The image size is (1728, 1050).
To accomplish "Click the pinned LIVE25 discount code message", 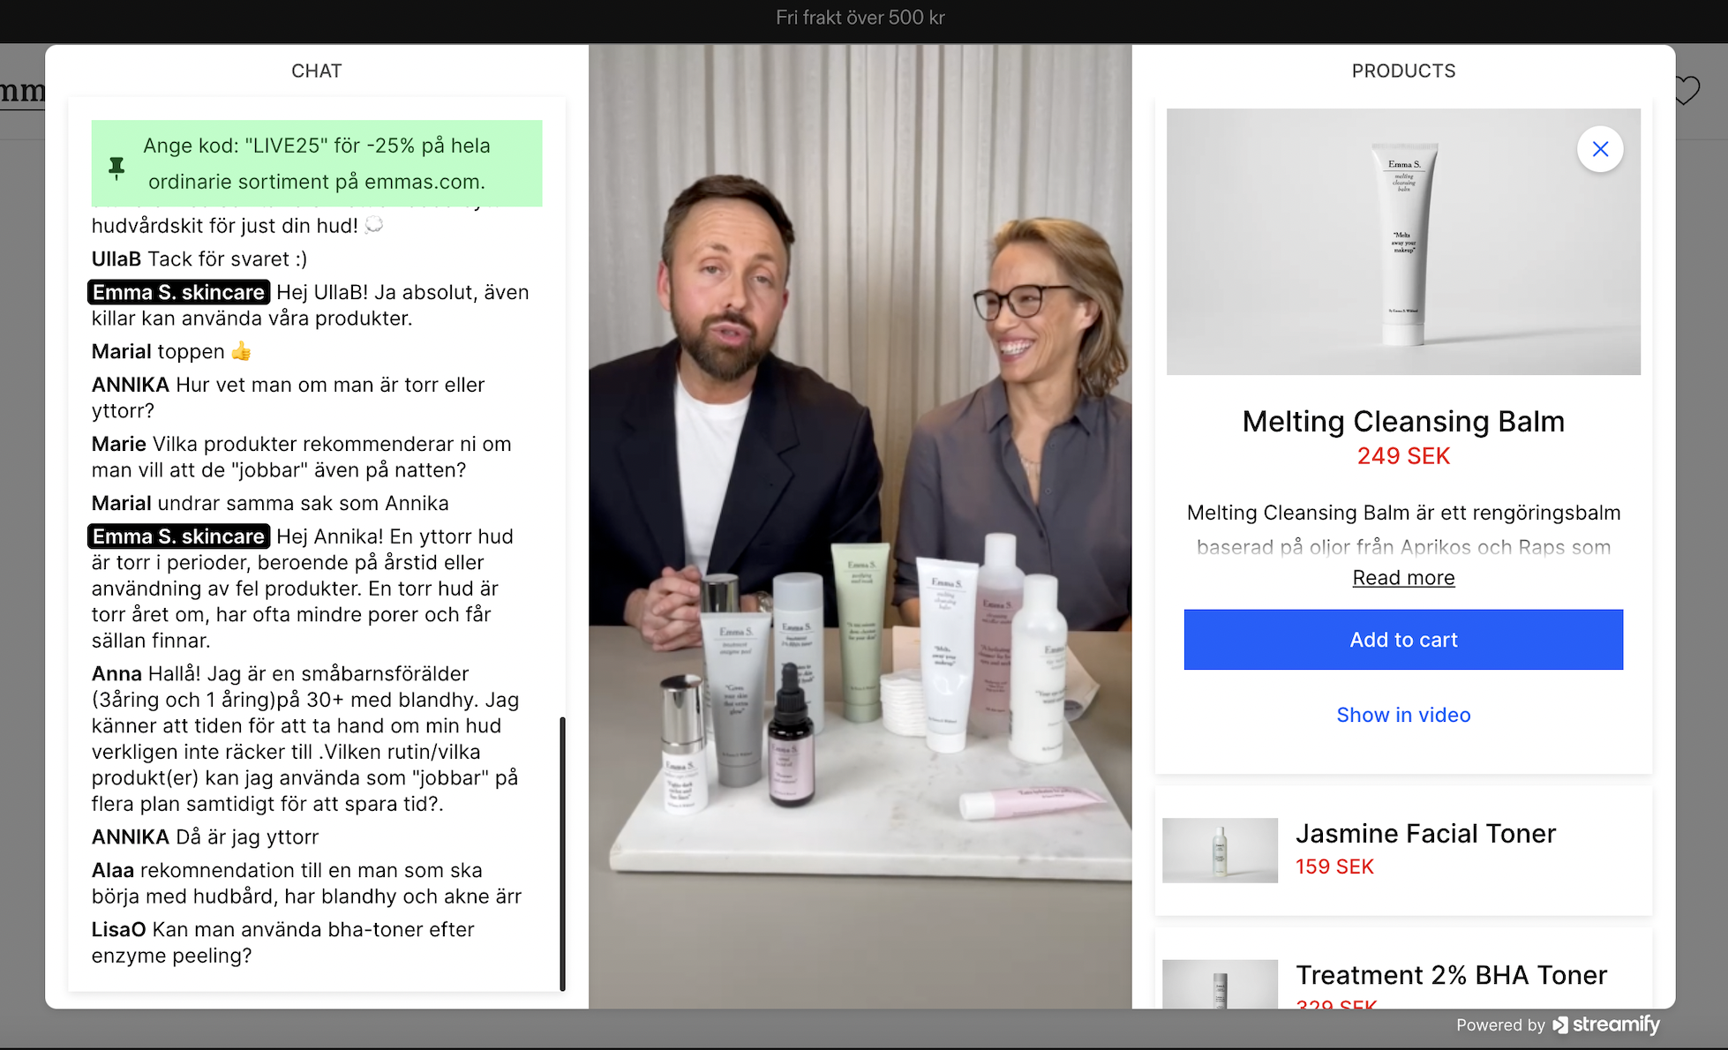I will 317,163.
